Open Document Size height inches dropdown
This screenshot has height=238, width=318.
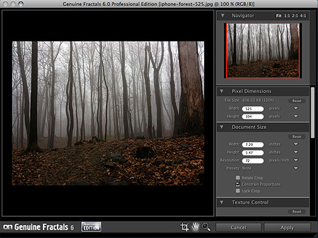296,152
